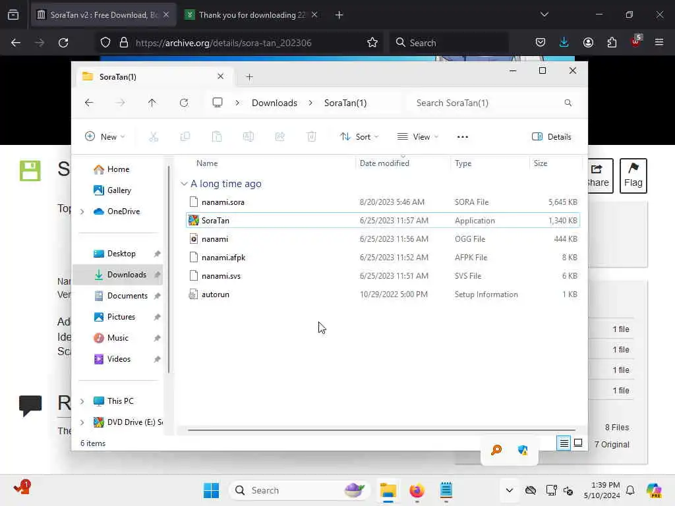Viewport: 675px width, 506px height.
Task: Select the SoraTan(1) Explorer tab
Action: 153,76
